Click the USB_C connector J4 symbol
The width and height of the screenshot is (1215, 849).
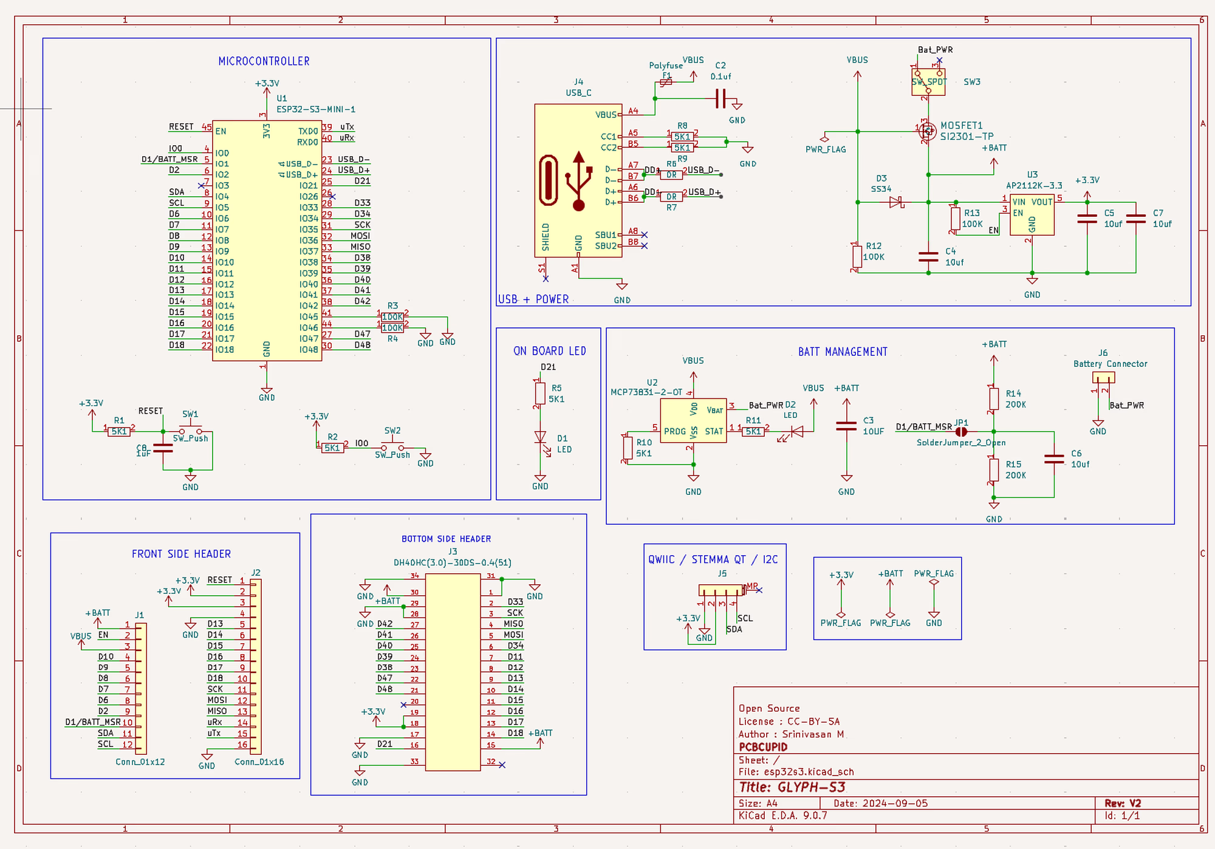click(578, 180)
